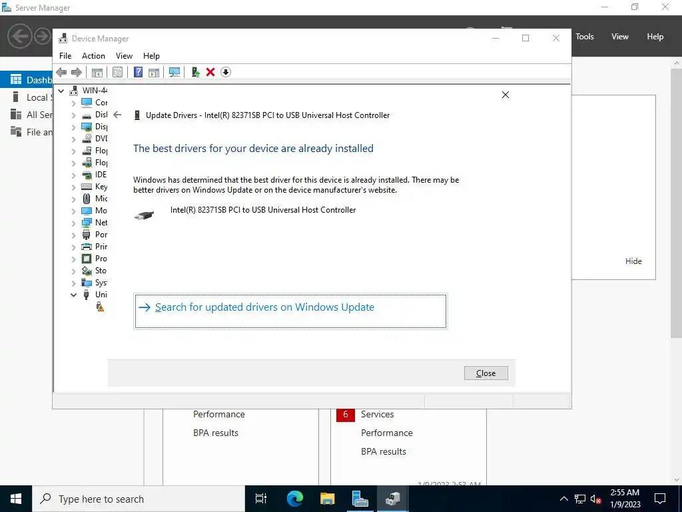This screenshot has height=512, width=682.
Task: Open the File menu in Device Manager
Action: (65, 56)
